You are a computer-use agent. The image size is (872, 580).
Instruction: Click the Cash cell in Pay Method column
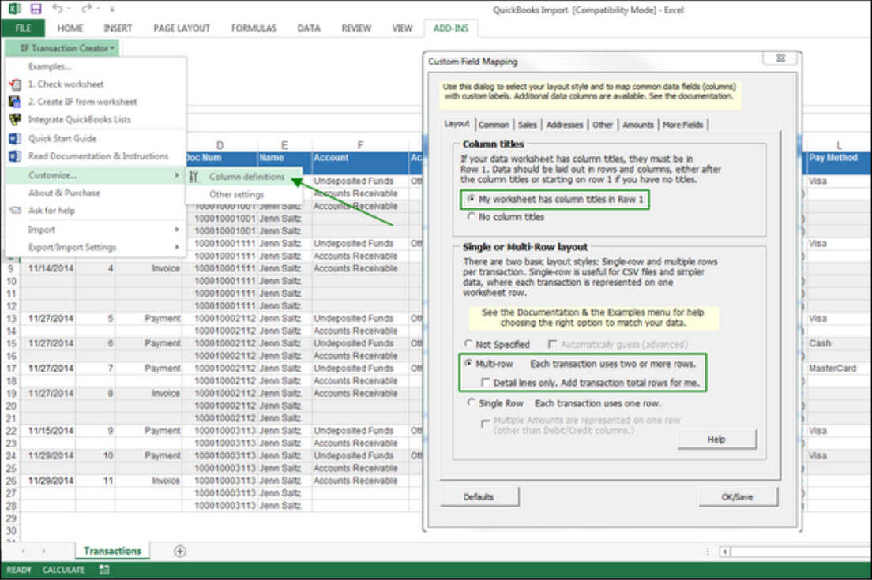pyautogui.click(x=839, y=343)
